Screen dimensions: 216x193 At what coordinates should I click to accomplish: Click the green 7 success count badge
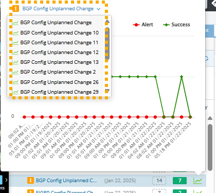[x=179, y=181]
